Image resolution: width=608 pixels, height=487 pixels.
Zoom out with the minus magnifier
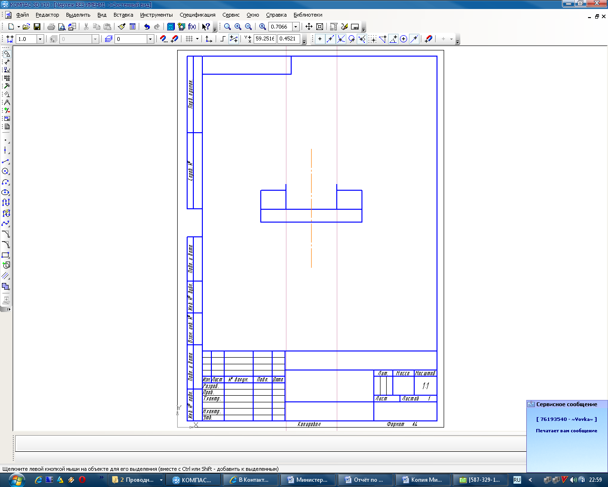[248, 27]
